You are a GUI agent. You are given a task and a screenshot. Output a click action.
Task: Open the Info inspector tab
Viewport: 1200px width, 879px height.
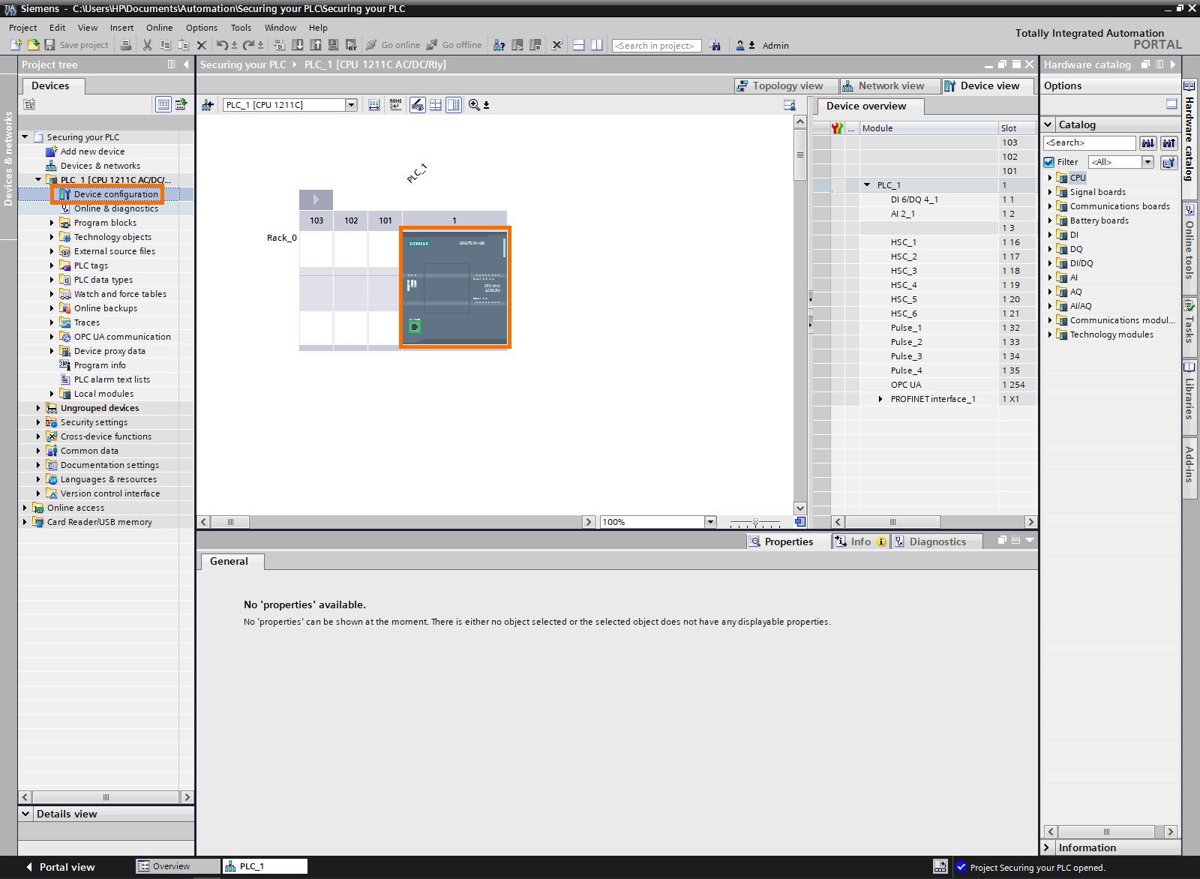tap(860, 541)
